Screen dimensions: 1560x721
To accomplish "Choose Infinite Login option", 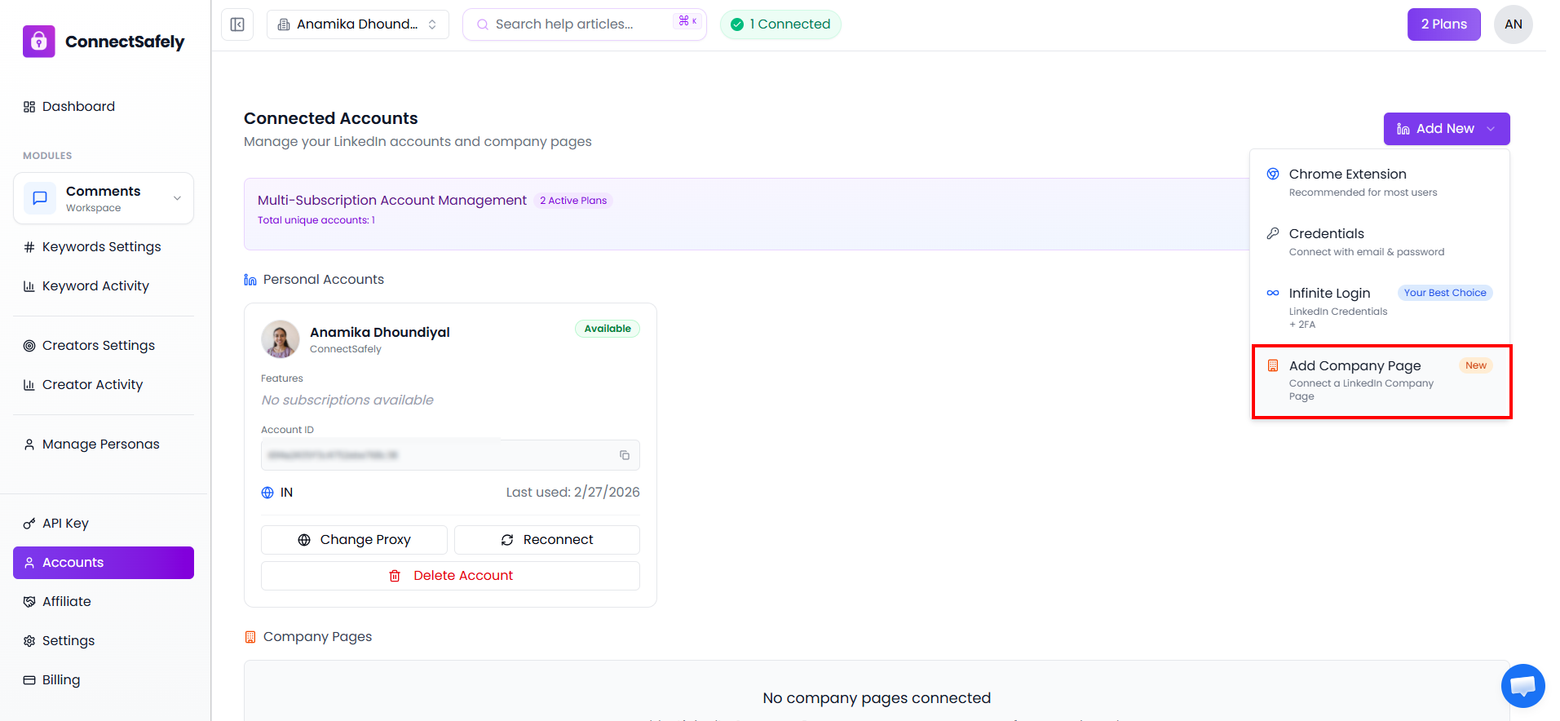I will click(1380, 307).
